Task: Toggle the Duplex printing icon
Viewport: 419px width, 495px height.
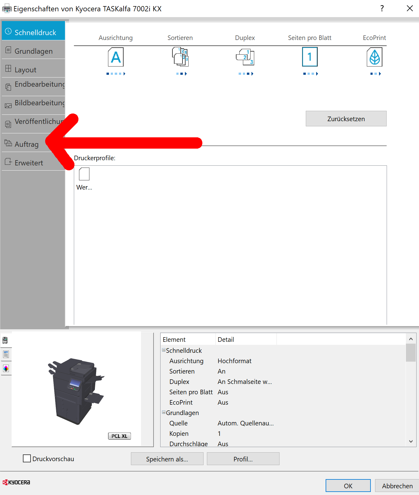Action: pos(245,57)
